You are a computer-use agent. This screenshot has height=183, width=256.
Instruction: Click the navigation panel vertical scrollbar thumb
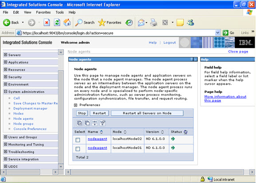coord(61,117)
